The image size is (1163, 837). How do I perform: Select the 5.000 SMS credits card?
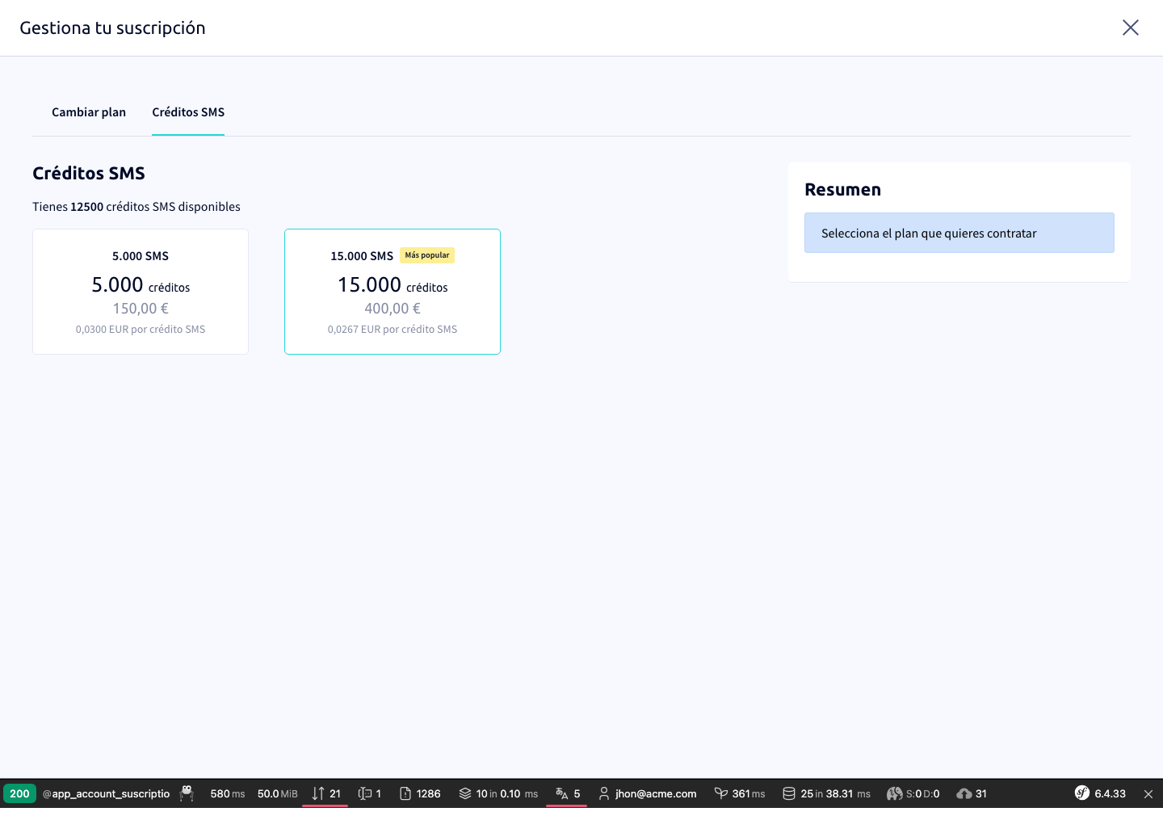(141, 292)
